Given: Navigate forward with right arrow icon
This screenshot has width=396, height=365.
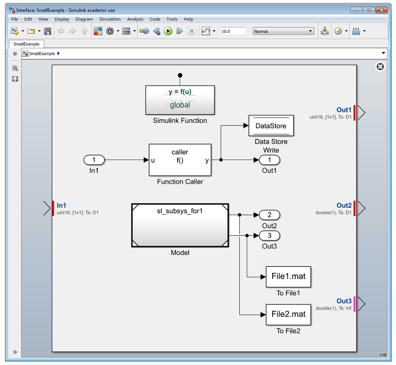Looking at the screenshot, I should pyautogui.click(x=73, y=31).
